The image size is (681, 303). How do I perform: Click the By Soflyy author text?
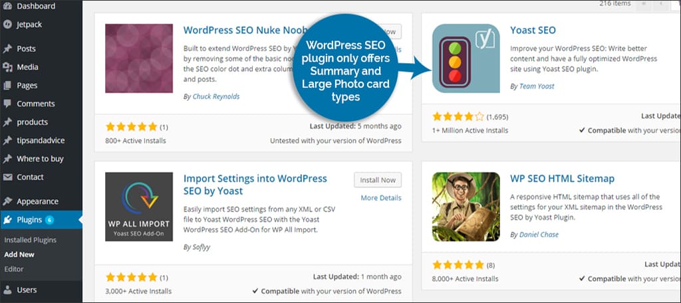pyautogui.click(x=197, y=247)
